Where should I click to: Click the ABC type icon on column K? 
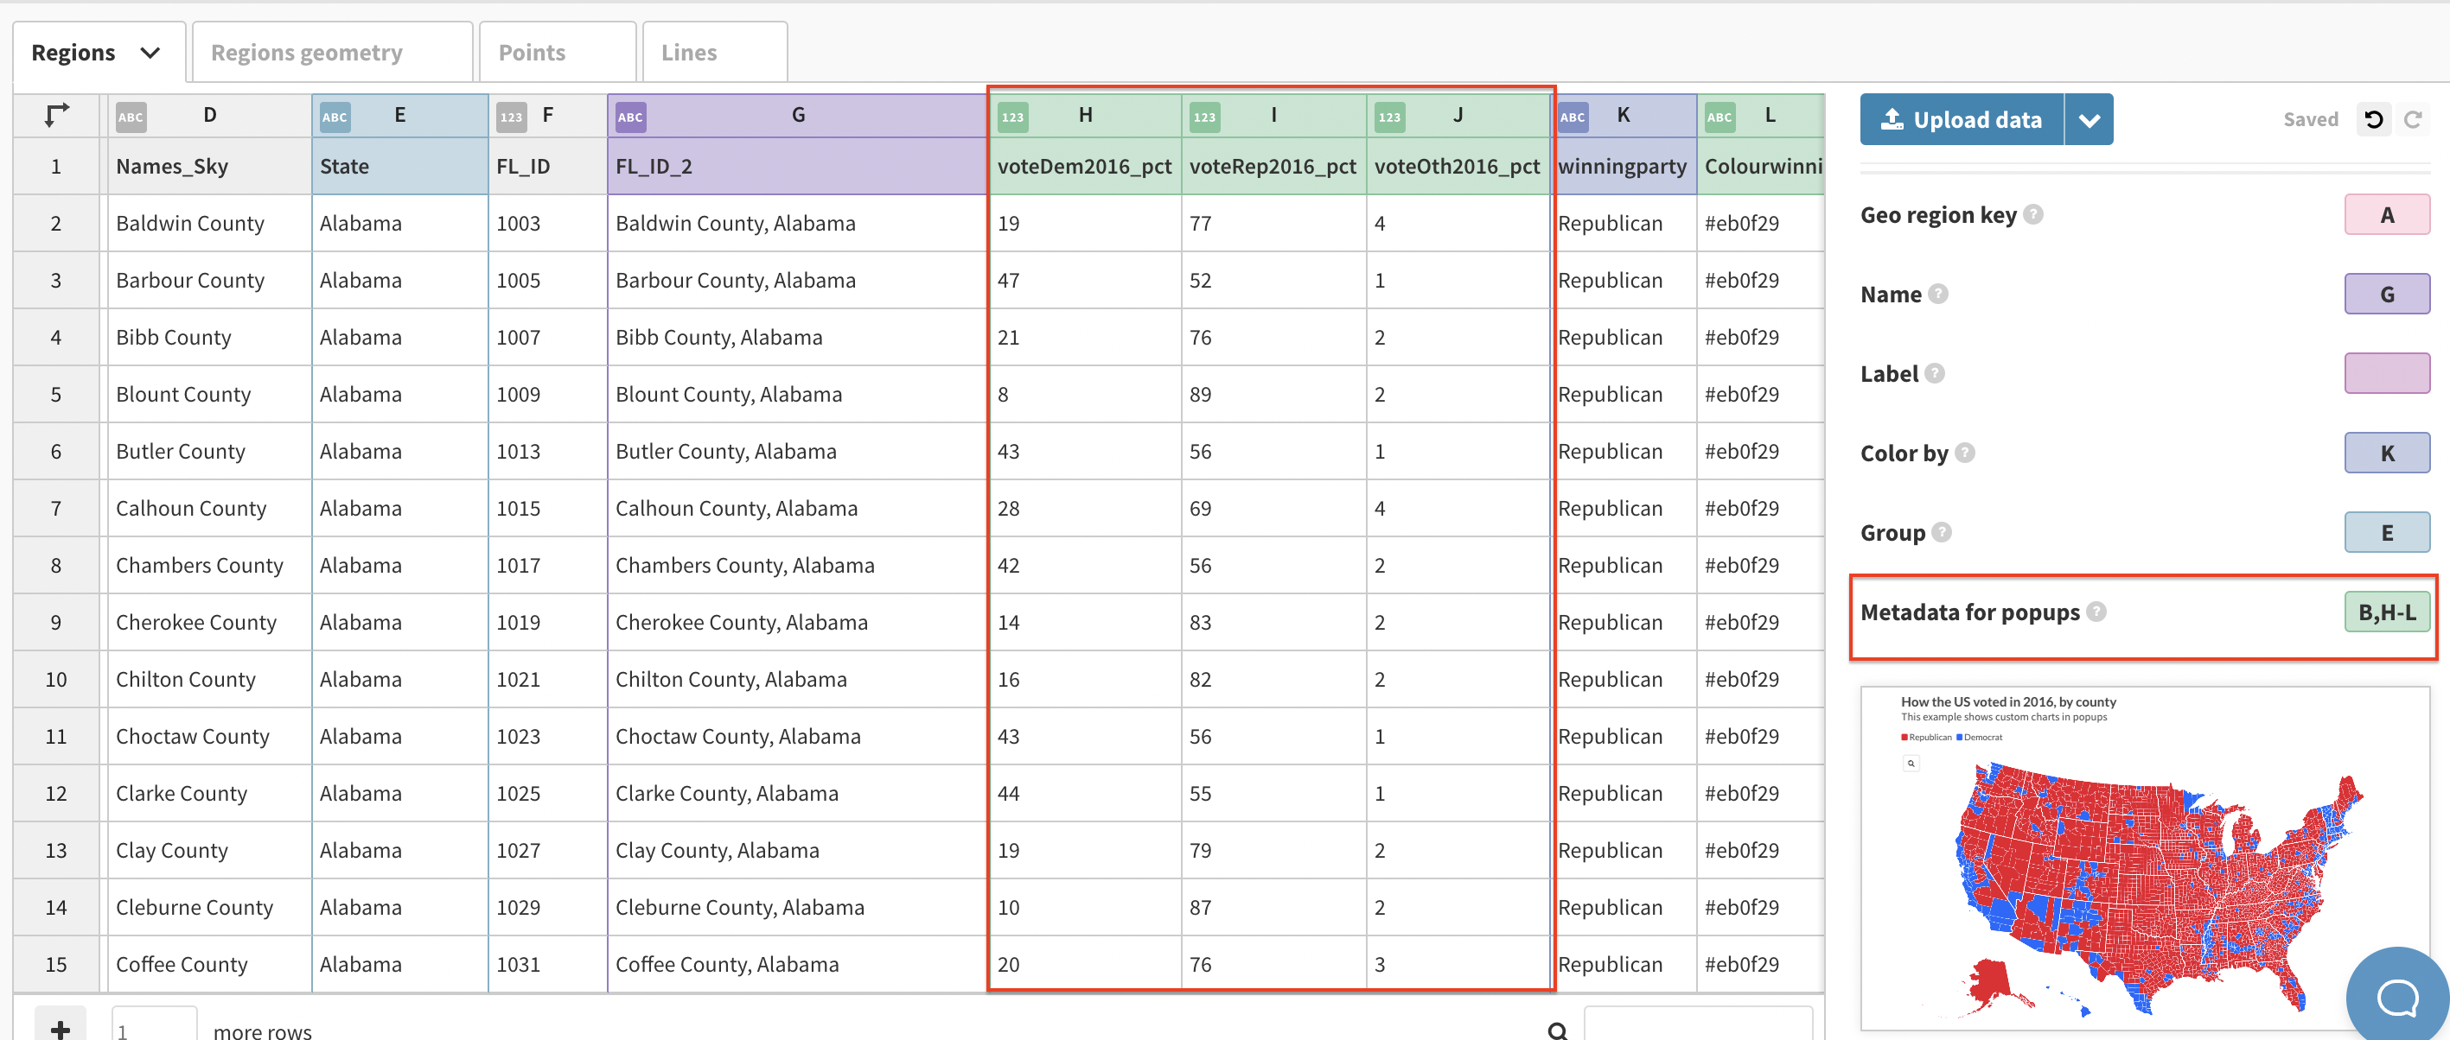point(1573,117)
